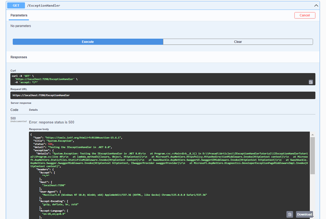The image size is (326, 219).
Task: Clear the response results
Action: point(238,42)
